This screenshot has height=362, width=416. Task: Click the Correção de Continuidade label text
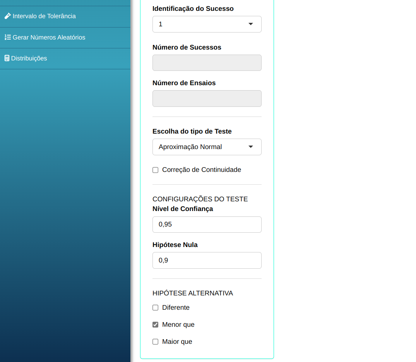tap(202, 170)
